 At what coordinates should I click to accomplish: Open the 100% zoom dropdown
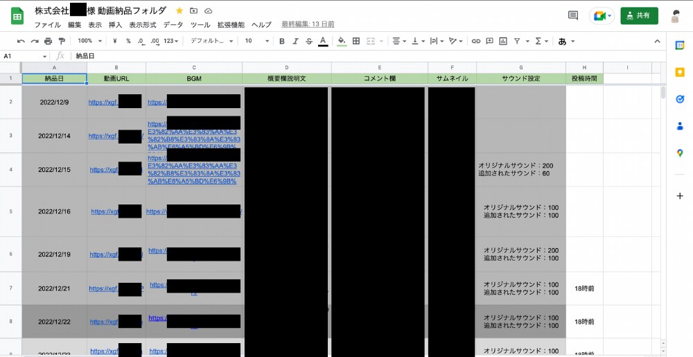coord(89,41)
